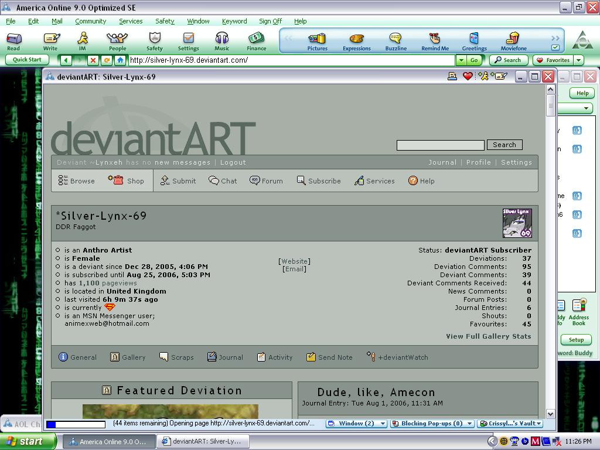This screenshot has height=450, width=600.
Task: Open the profile Scraps tab
Action: pos(176,357)
